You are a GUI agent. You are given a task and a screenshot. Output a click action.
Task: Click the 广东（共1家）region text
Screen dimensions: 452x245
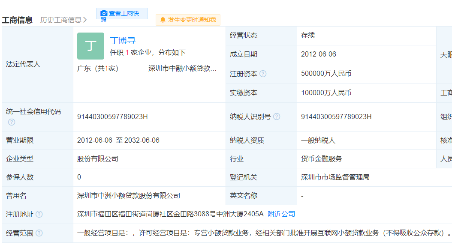pos(98,69)
